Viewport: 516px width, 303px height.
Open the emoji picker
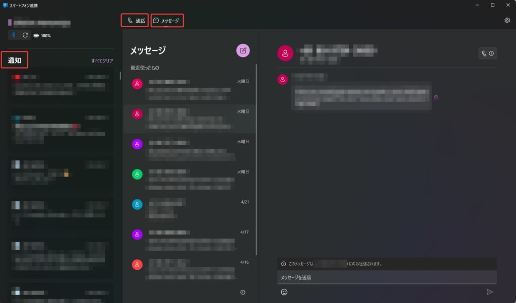[x=284, y=292]
